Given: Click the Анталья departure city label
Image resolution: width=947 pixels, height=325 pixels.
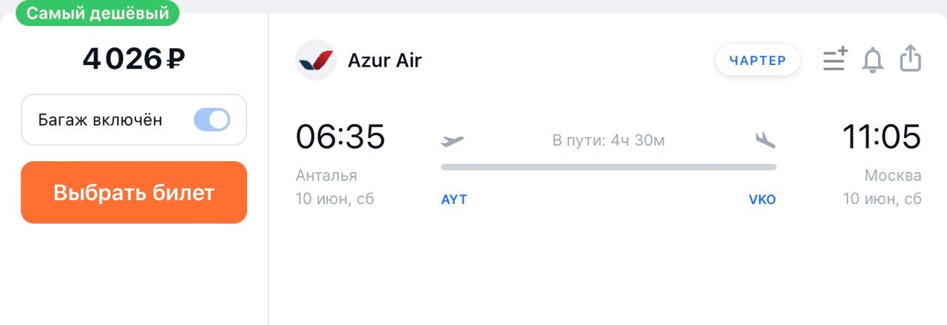Looking at the screenshot, I should coord(326,175).
